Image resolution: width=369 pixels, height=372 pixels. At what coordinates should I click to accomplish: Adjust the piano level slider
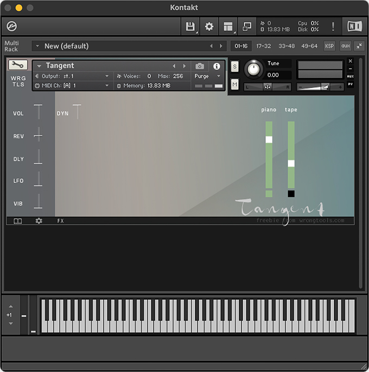[x=269, y=139]
